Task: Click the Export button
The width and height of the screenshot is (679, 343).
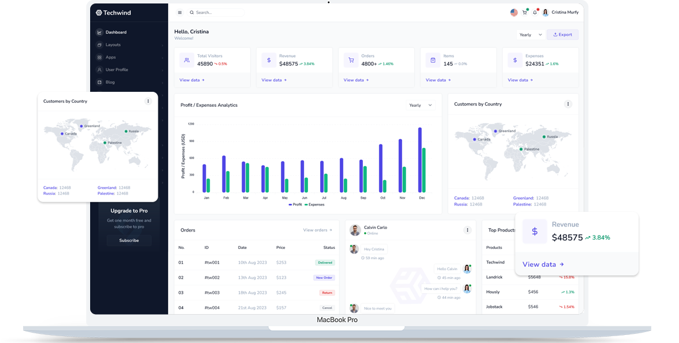Action: (x=562, y=34)
